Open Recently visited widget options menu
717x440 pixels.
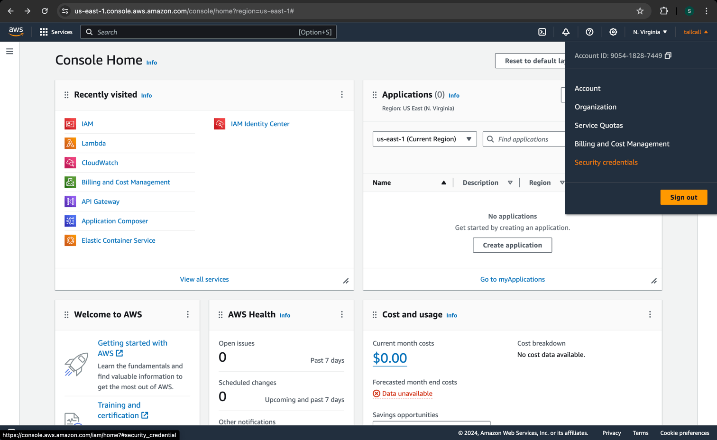pos(342,95)
